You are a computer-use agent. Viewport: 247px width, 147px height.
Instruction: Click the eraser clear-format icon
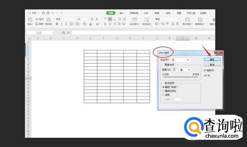tap(97, 24)
